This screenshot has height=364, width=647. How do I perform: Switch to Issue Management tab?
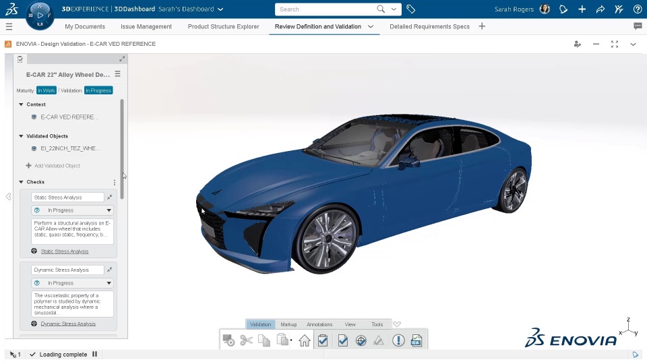(x=146, y=26)
